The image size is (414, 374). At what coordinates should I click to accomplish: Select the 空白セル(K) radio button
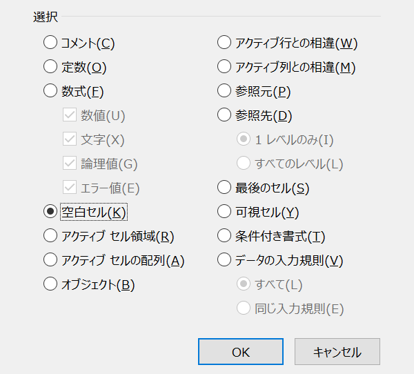click(x=50, y=211)
